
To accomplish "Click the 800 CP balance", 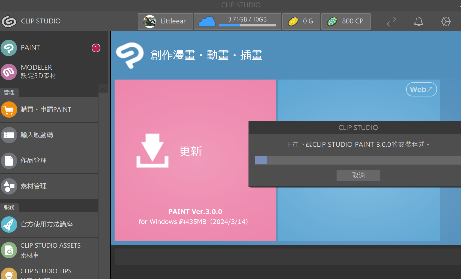I will (x=353, y=21).
